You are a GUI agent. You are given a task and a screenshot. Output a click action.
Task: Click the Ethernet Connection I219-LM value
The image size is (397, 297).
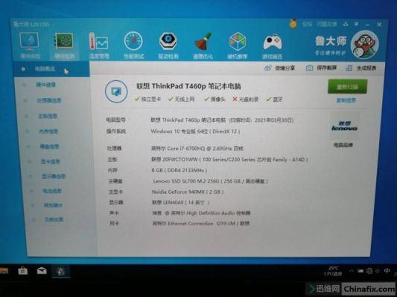point(201,223)
